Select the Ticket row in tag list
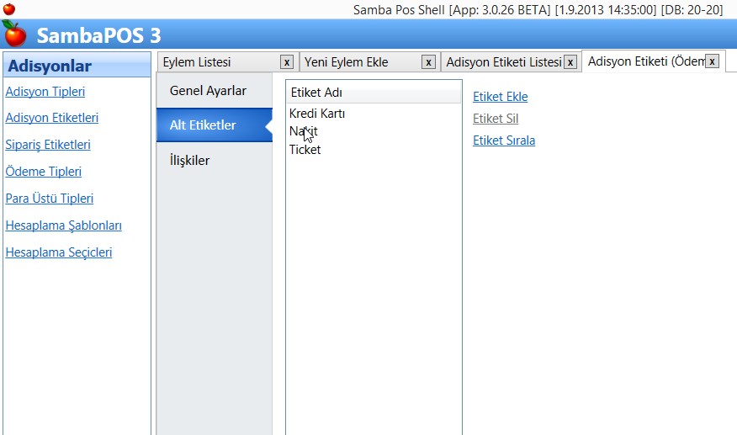 305,150
